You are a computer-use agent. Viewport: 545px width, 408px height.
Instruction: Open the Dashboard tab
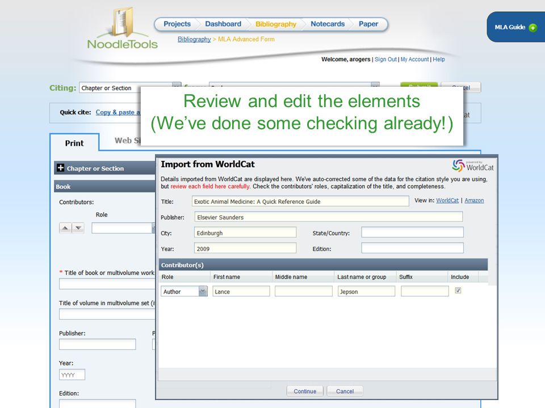point(223,24)
